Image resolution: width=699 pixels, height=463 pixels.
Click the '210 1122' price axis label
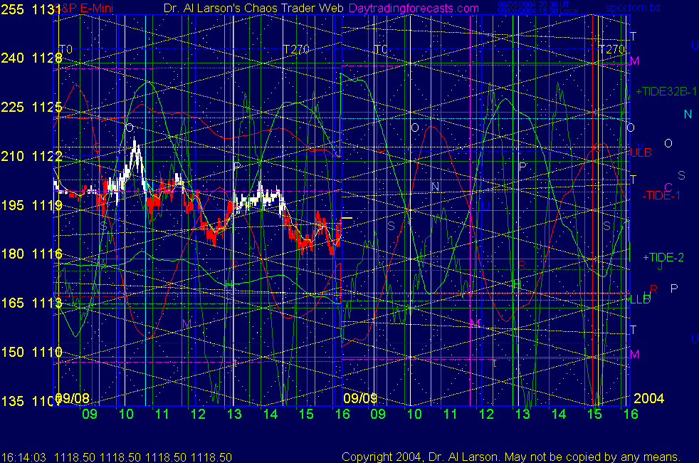coord(31,156)
